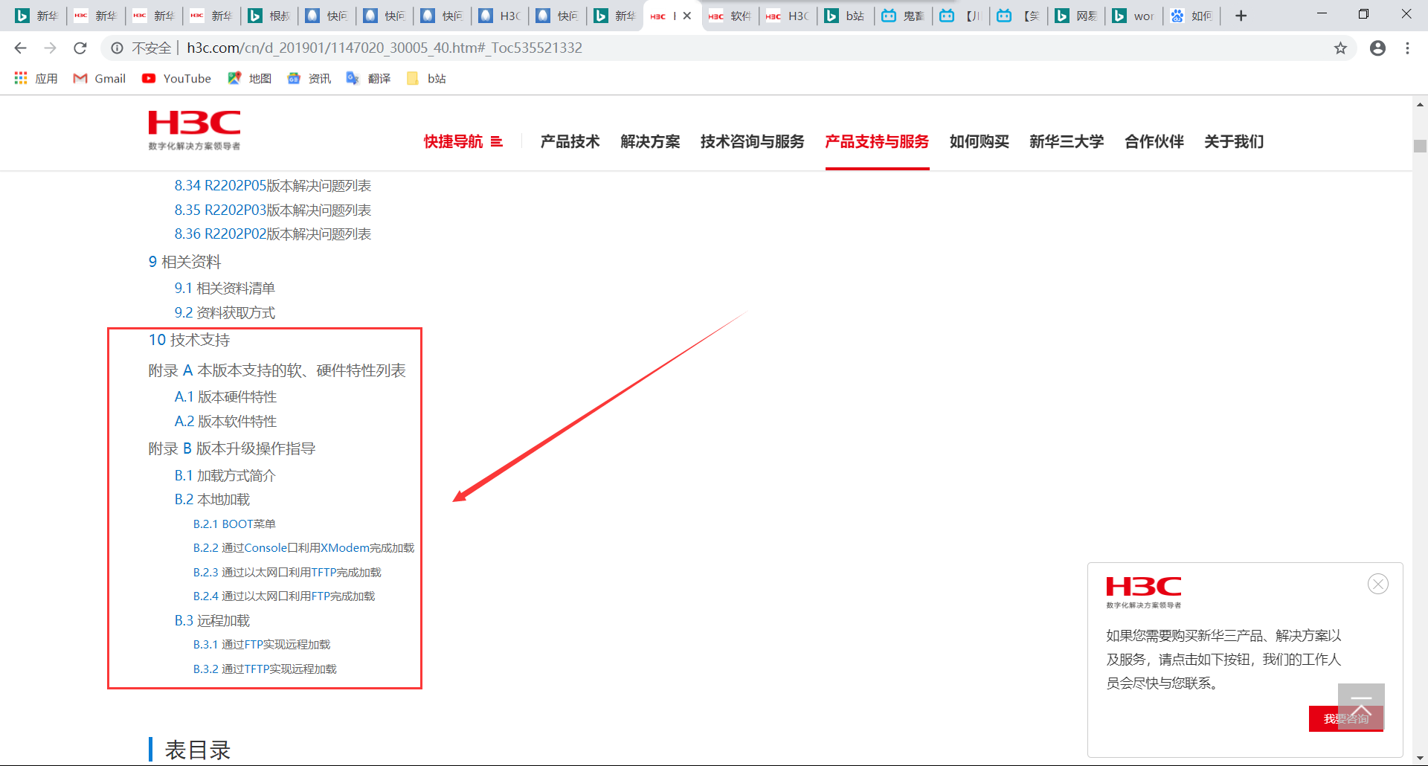Open a new browser tab
Image resolution: width=1428 pixels, height=766 pixels.
click(1241, 16)
